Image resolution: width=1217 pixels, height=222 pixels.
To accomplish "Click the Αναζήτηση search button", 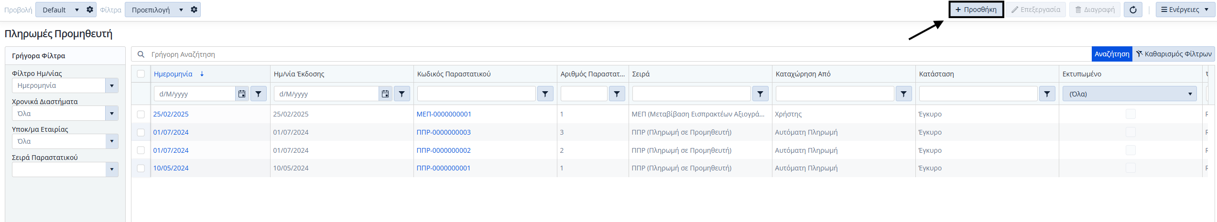I will tap(1112, 54).
